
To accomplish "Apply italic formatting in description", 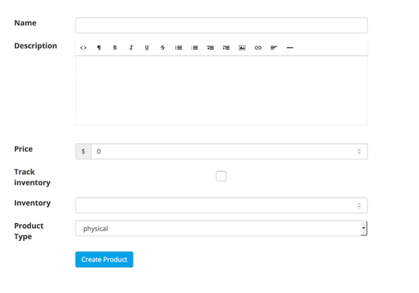I will (131, 48).
